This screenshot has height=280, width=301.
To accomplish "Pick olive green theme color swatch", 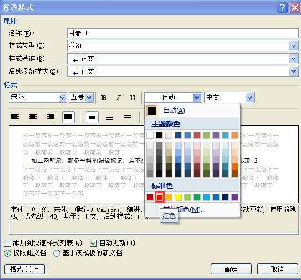I will coord(207,136).
